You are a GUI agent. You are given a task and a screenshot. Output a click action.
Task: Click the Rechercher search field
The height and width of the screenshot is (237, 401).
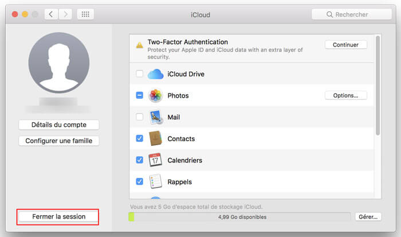point(352,14)
